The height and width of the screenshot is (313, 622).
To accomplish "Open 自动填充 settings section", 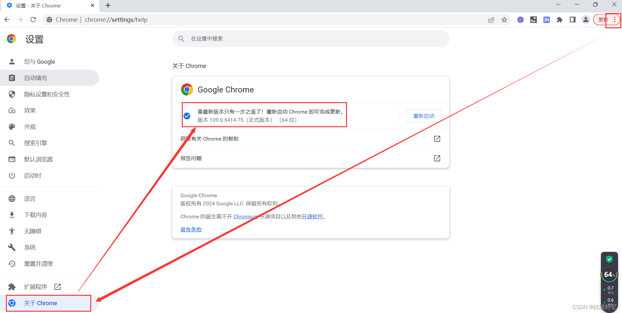I will (50, 78).
